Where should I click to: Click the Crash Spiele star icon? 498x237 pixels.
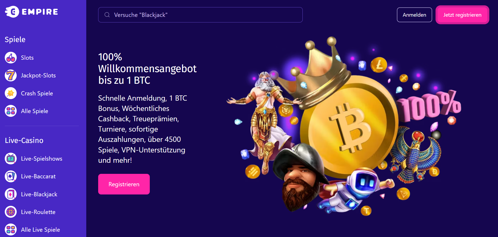tap(11, 93)
